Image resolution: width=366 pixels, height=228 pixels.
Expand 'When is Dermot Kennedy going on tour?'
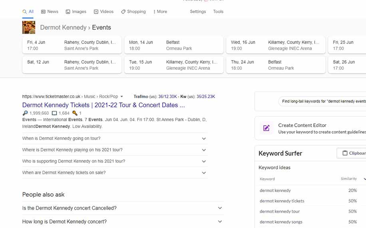tap(204, 139)
